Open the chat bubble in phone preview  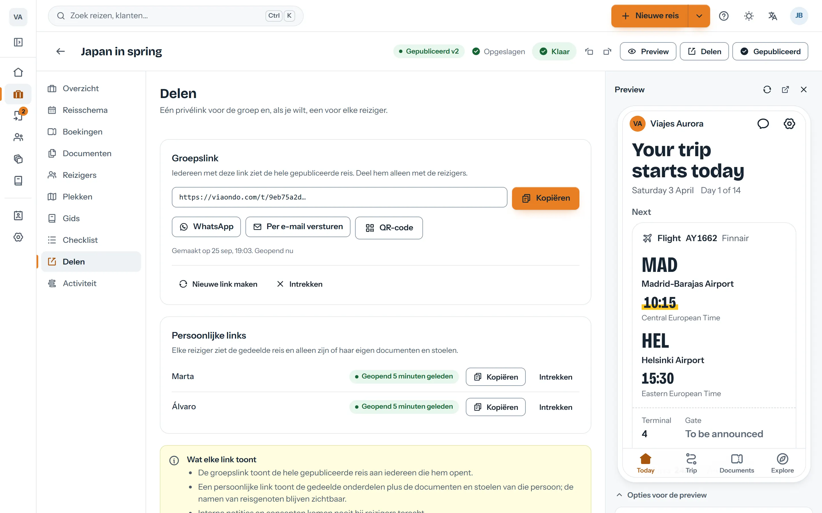click(763, 123)
